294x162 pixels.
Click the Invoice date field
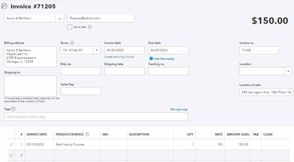pos(124,50)
